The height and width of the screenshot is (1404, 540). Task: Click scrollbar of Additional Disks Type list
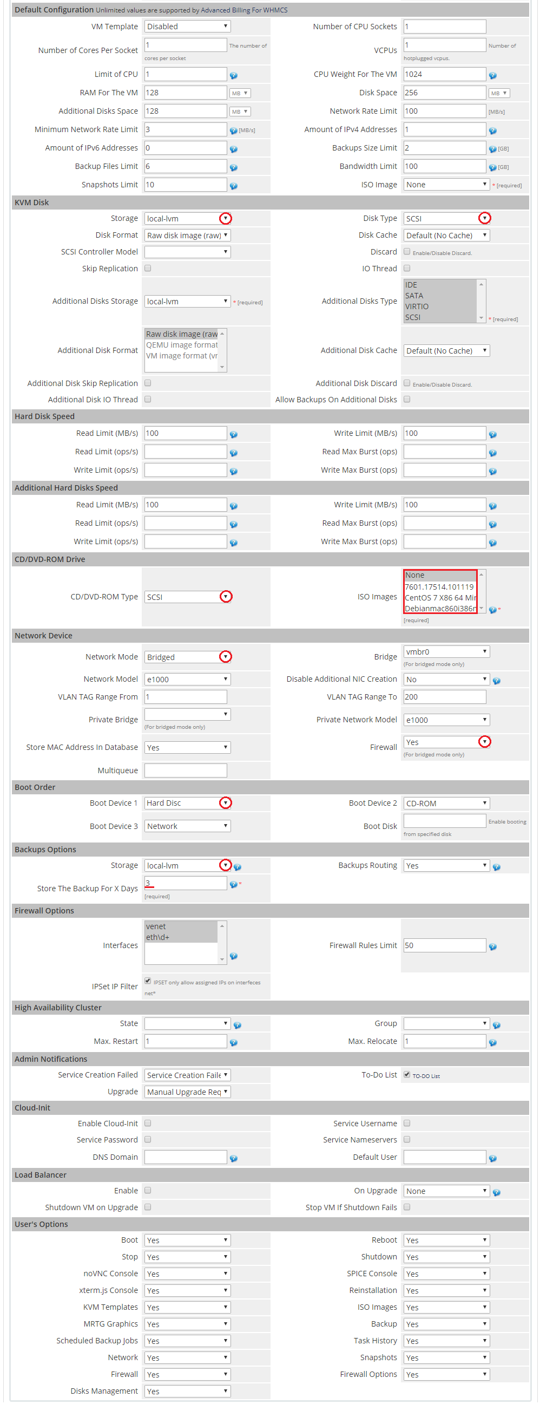[482, 302]
